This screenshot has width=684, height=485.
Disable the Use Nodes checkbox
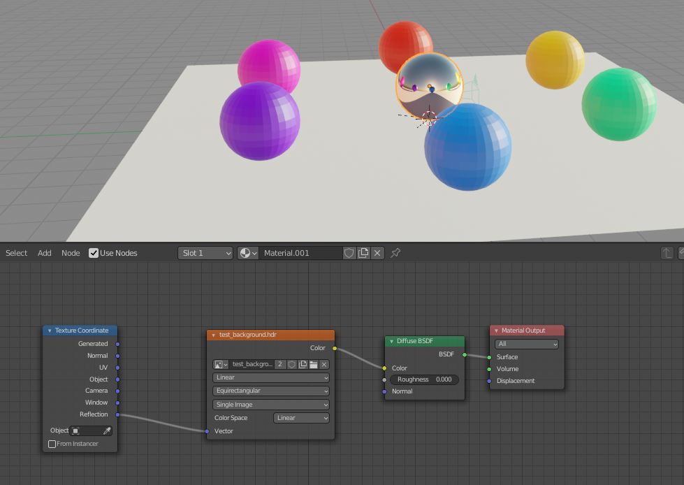coord(94,253)
